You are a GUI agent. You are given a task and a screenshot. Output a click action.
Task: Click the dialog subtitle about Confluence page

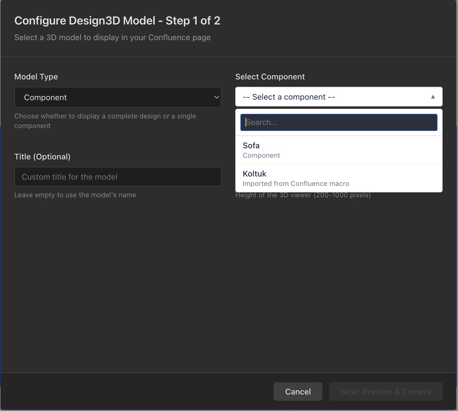(x=112, y=37)
